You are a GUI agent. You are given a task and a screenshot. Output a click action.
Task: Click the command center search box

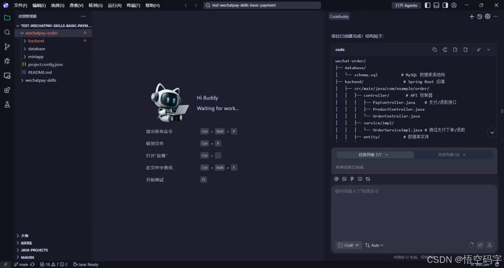click(262, 5)
